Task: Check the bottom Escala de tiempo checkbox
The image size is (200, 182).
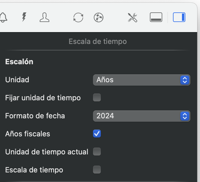Action: click(97, 170)
